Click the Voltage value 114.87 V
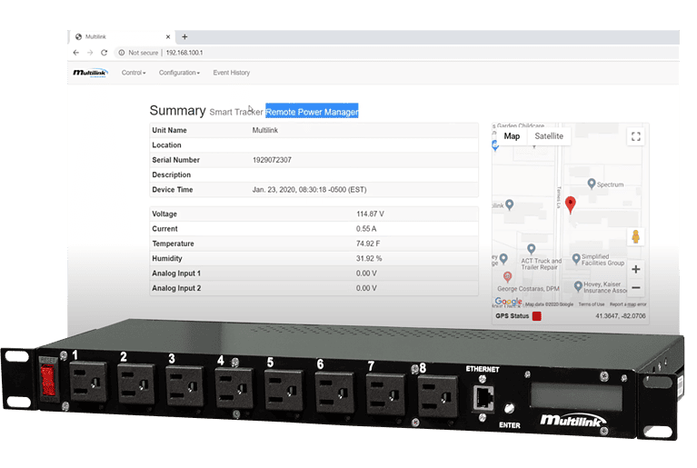This screenshot has height=468, width=697. [370, 214]
